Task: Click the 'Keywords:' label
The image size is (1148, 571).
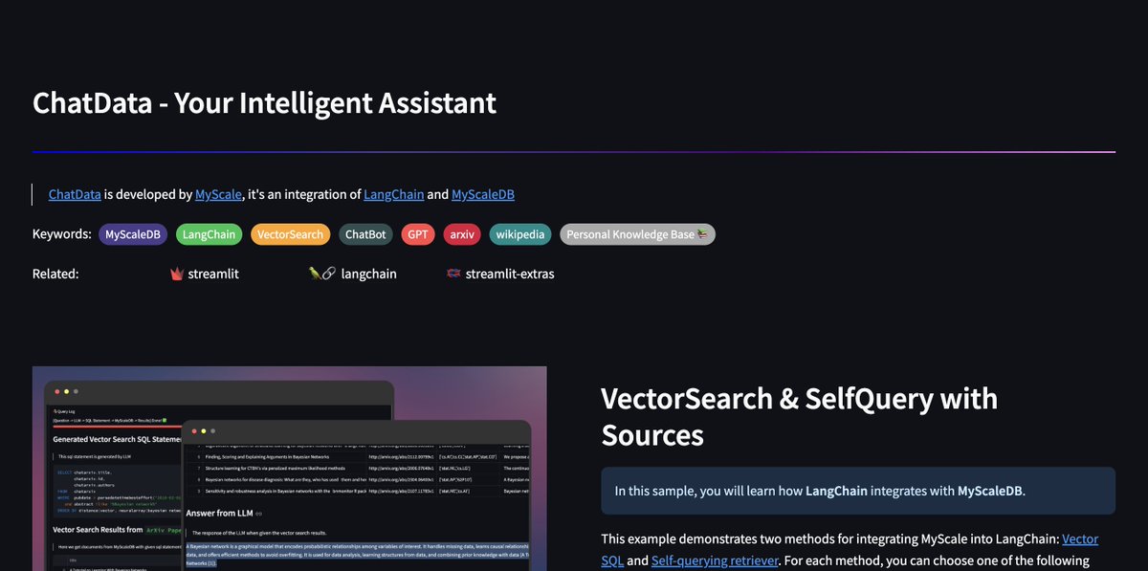Action: (62, 234)
